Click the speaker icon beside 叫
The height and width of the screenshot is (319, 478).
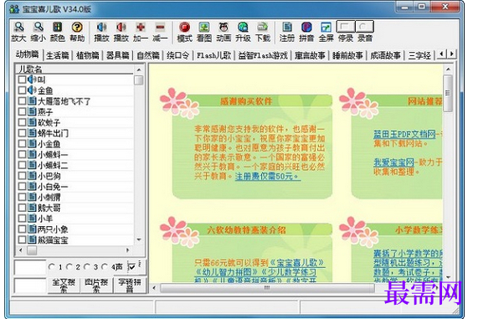tap(32, 80)
